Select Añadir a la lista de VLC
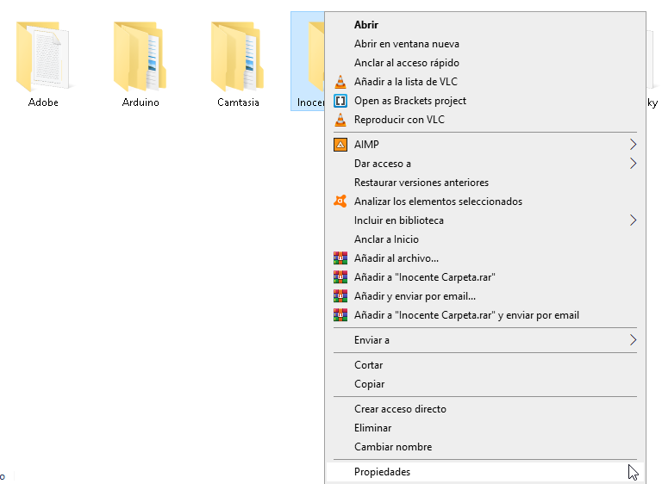This screenshot has height=484, width=662. point(485,82)
